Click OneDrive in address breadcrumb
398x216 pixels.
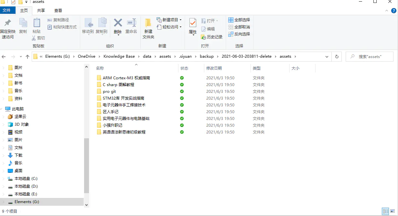(87, 56)
